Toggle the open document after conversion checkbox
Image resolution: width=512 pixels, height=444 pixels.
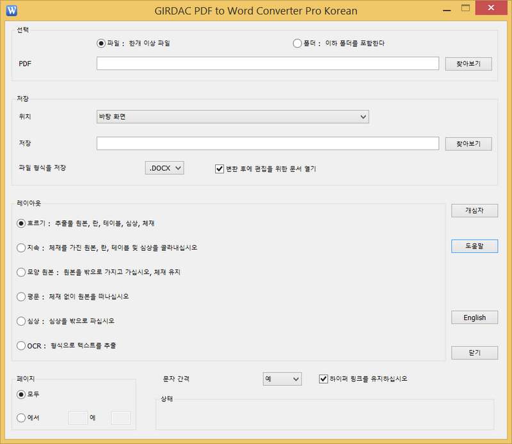[220, 169]
